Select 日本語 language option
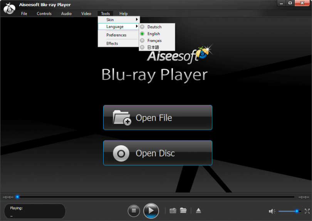The width and height of the screenshot is (312, 221). point(157,47)
